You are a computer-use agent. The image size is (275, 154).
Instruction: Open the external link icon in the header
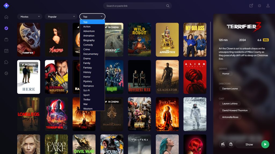point(251,6)
